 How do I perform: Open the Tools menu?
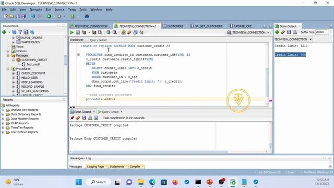83,9
